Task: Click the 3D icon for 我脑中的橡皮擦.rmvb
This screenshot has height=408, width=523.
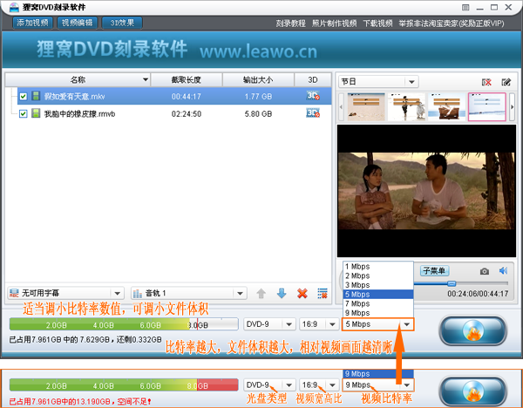Action: click(x=313, y=113)
